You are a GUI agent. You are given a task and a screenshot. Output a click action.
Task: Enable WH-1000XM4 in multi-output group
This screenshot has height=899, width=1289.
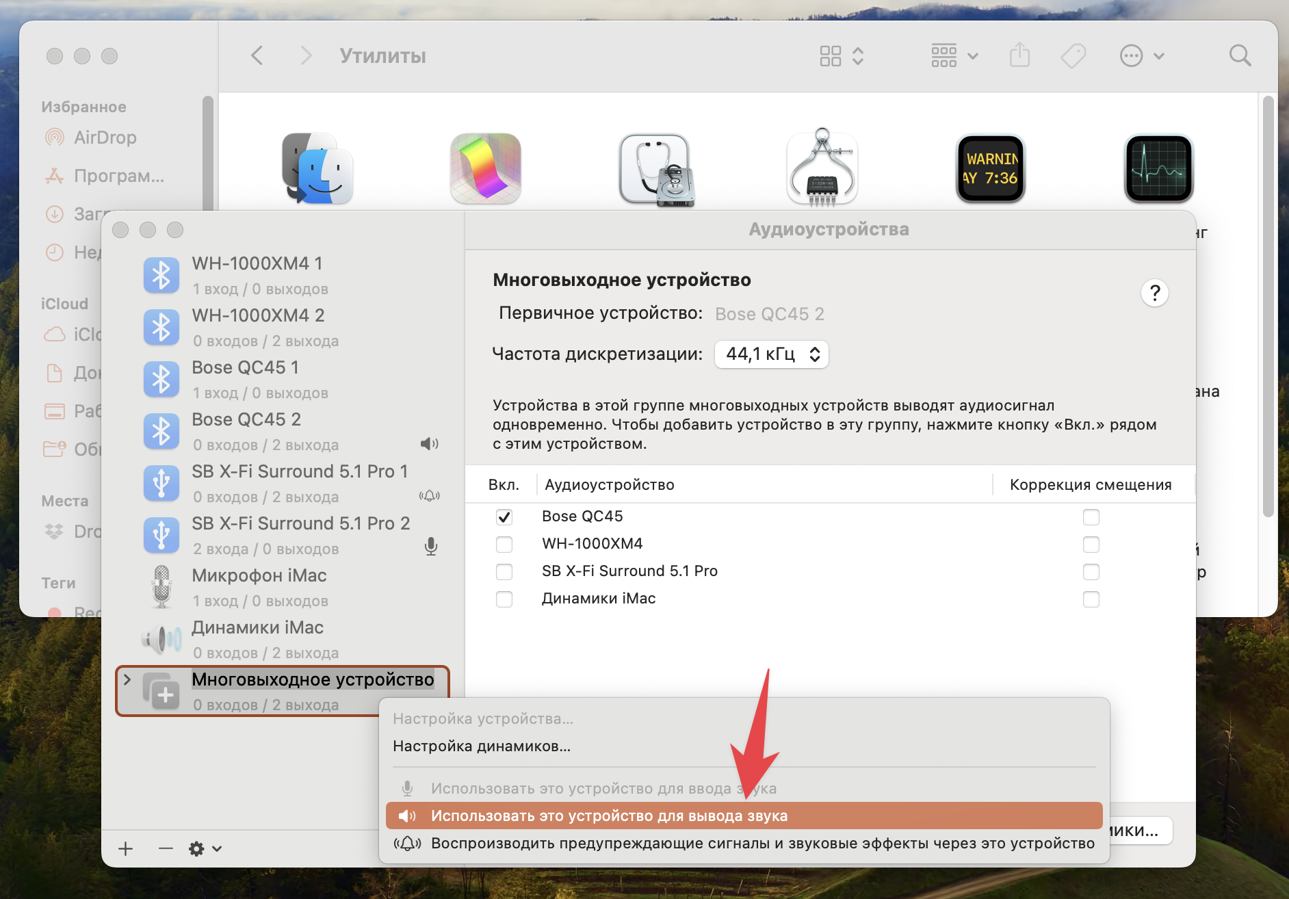[x=504, y=545]
